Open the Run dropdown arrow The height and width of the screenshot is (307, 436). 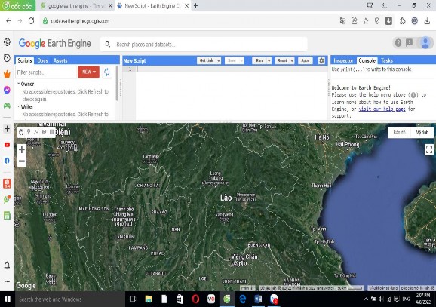pyautogui.click(x=269, y=60)
